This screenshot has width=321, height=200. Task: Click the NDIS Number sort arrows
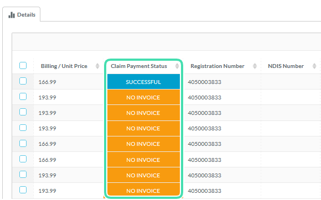point(314,66)
